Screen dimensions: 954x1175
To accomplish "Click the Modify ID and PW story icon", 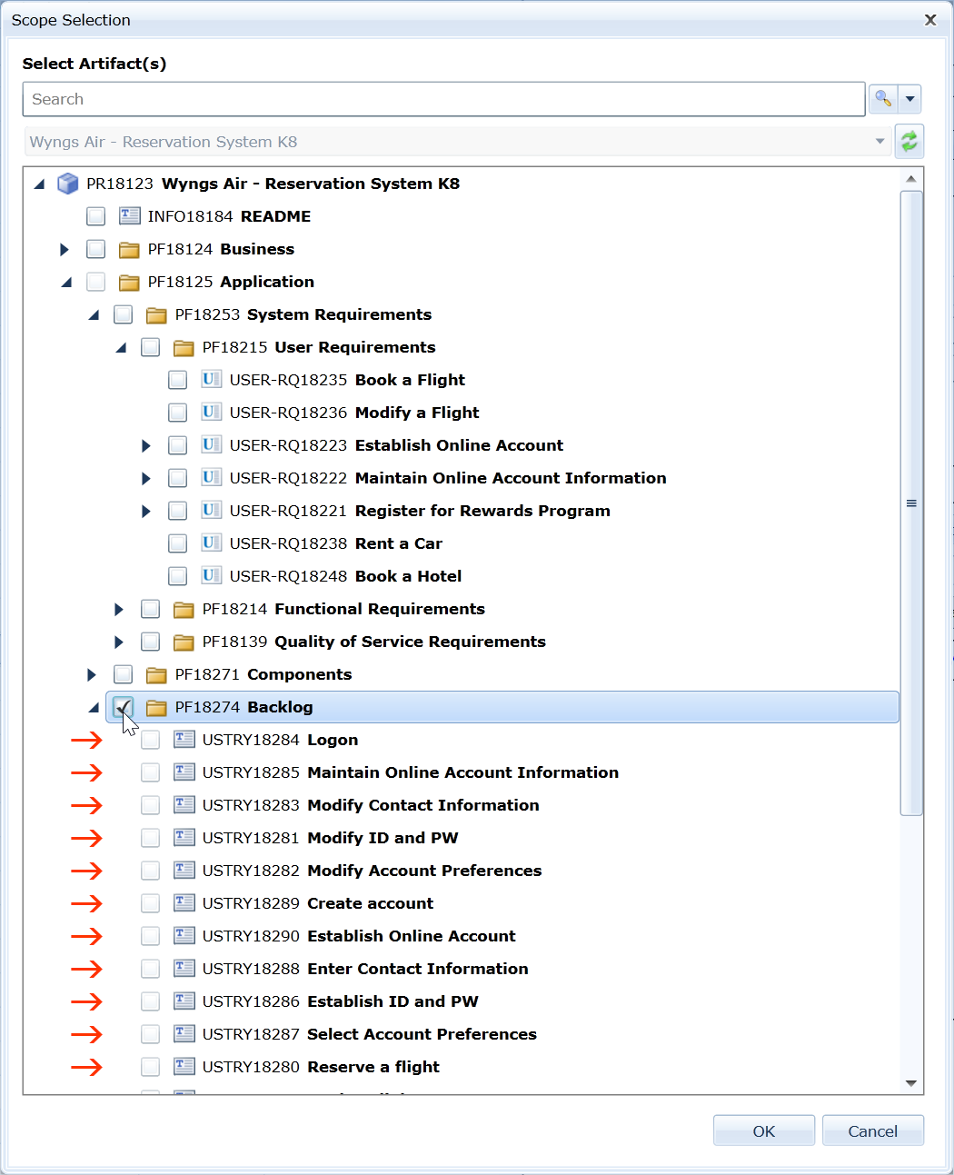I will (184, 838).
